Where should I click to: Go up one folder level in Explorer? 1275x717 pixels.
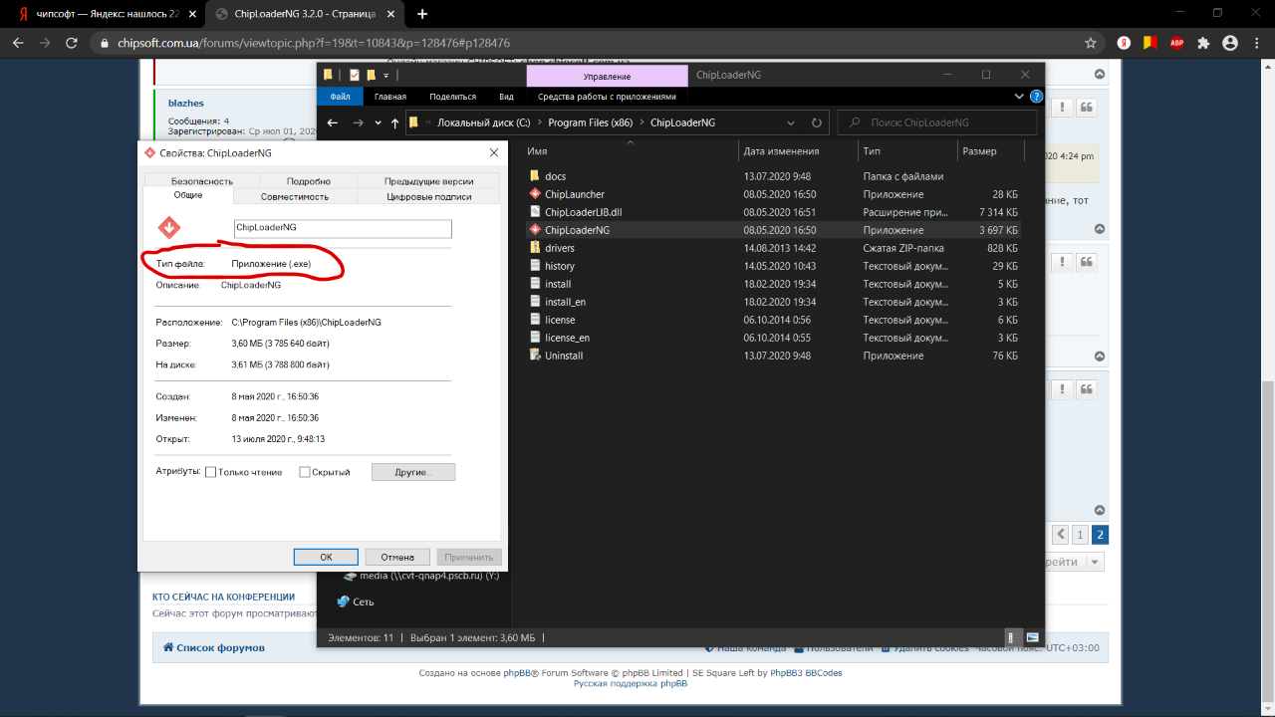pyautogui.click(x=395, y=122)
